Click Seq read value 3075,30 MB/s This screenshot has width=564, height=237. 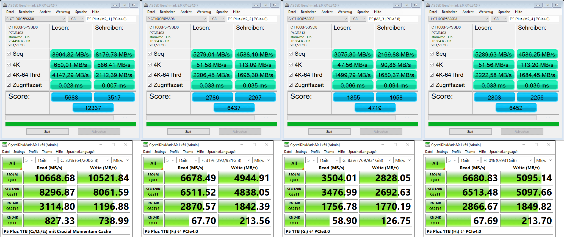pos(352,54)
